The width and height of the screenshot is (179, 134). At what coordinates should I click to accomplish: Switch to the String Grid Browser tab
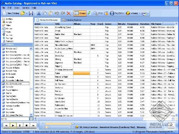(47, 20)
